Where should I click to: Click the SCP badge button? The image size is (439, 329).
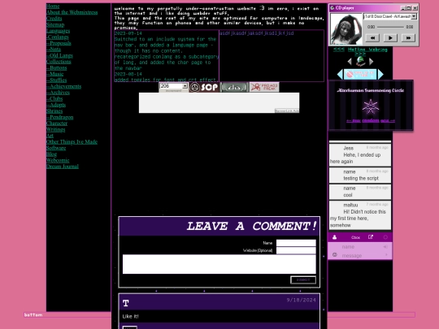pos(204,87)
